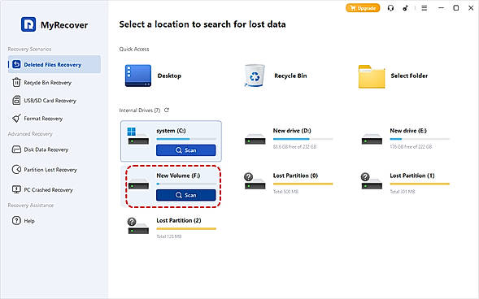The width and height of the screenshot is (479, 299).
Task: Select the New Volume (F:) name
Action: [x=178, y=175]
